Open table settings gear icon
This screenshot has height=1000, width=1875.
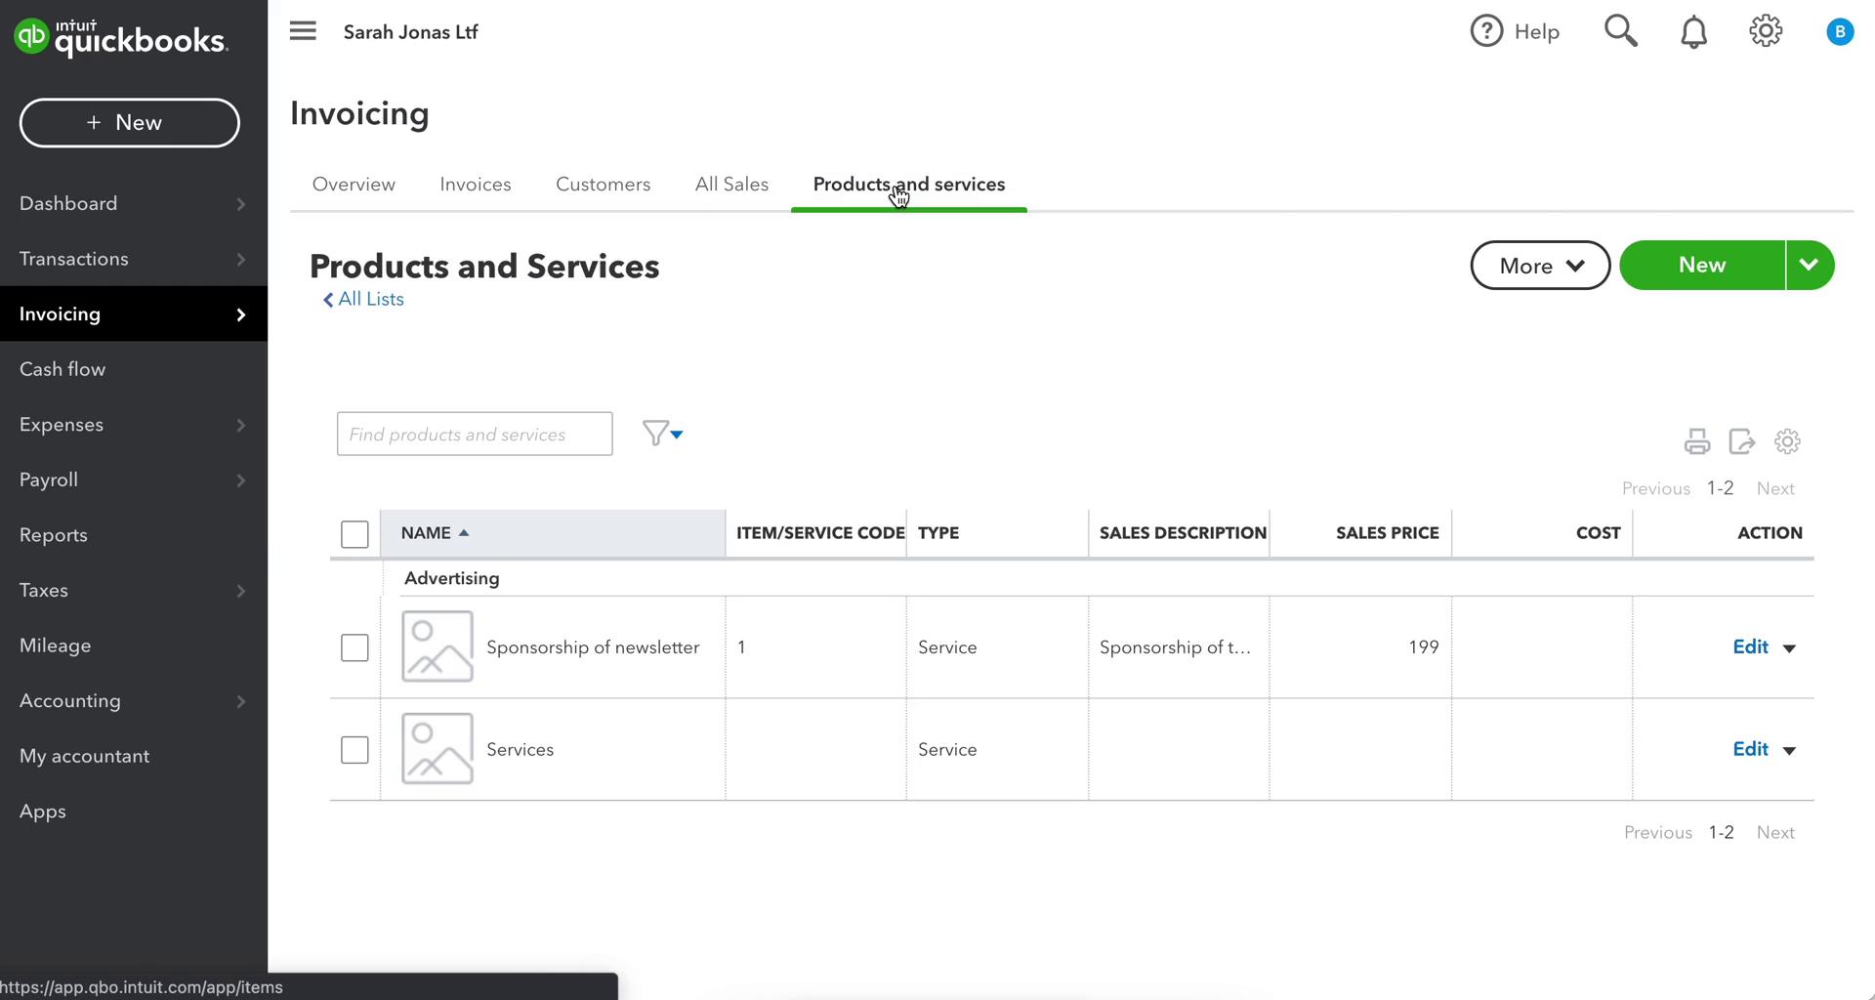[x=1787, y=441]
